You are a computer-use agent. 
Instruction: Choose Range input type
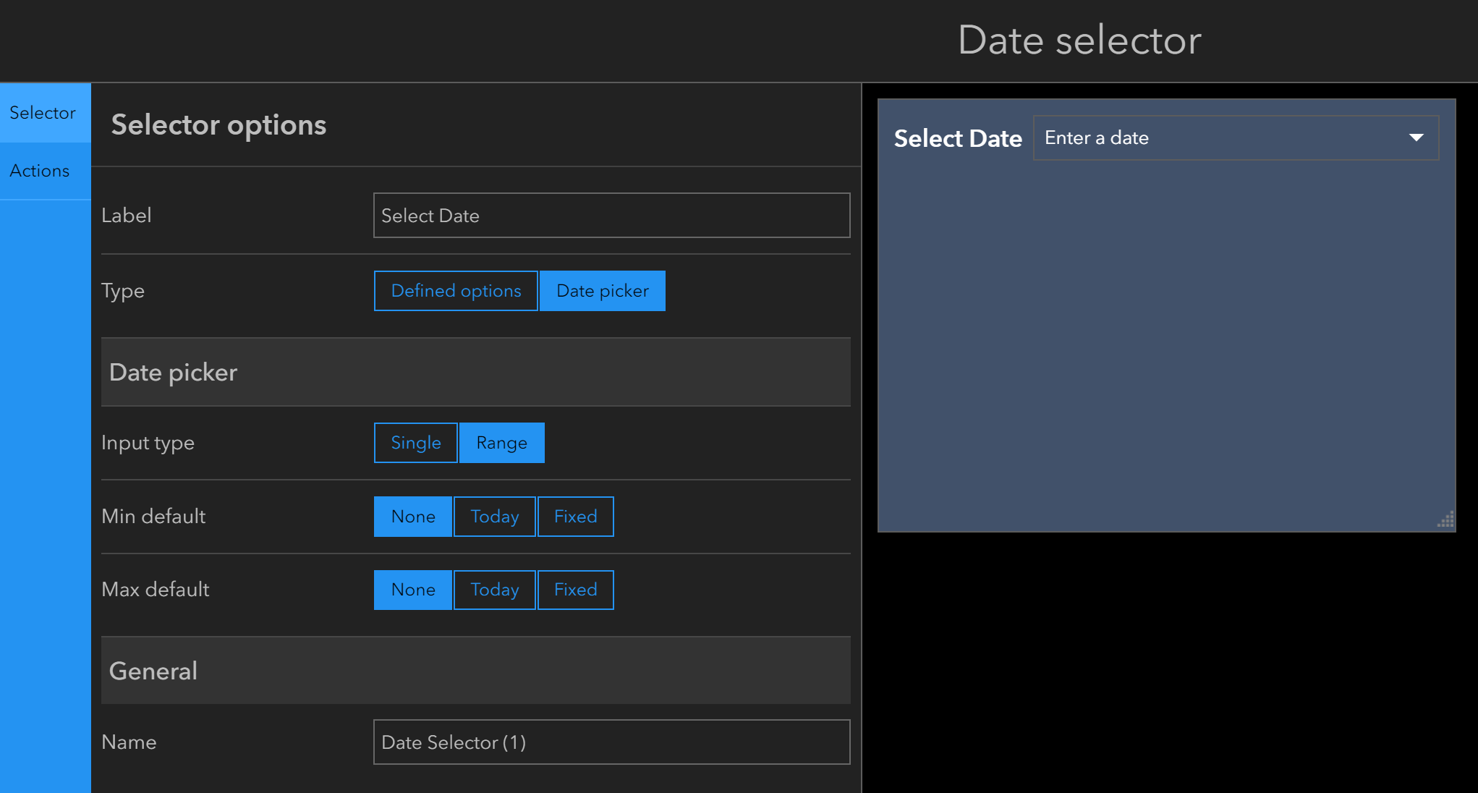pos(501,443)
